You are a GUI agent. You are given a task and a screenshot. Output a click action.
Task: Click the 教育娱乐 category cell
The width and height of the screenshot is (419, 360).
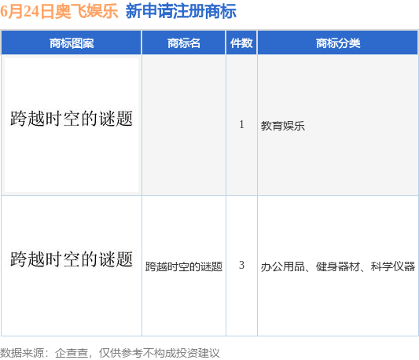tap(338, 125)
